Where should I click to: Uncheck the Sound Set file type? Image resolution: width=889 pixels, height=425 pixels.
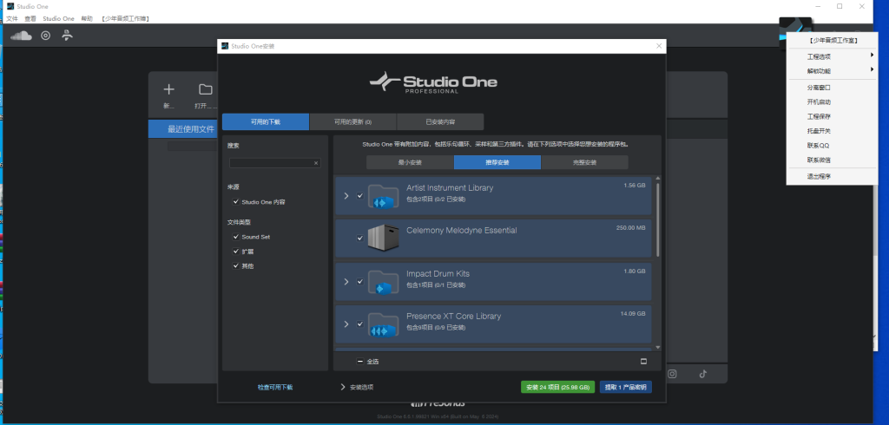click(x=236, y=237)
